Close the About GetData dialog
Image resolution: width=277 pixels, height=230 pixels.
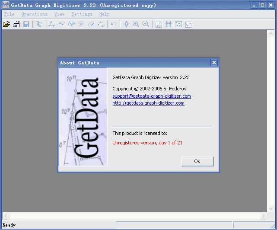coord(214,62)
